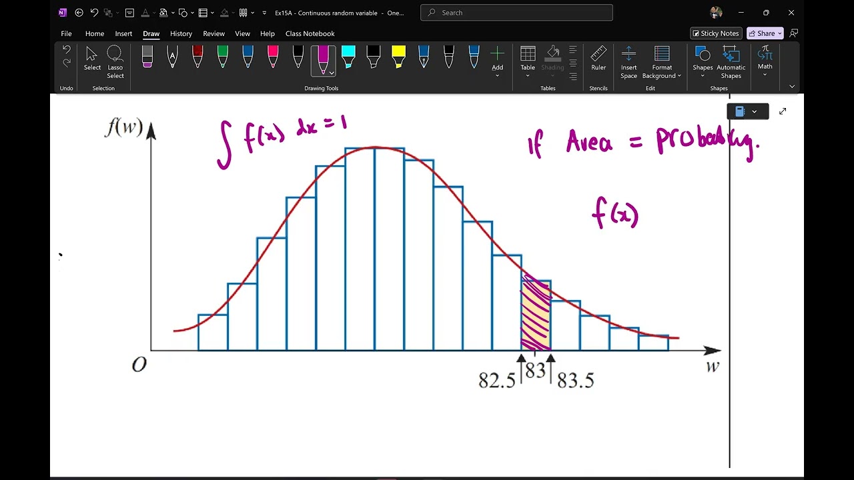This screenshot has width=854, height=480.
Task: Switch to the Insert tab
Action: click(123, 33)
